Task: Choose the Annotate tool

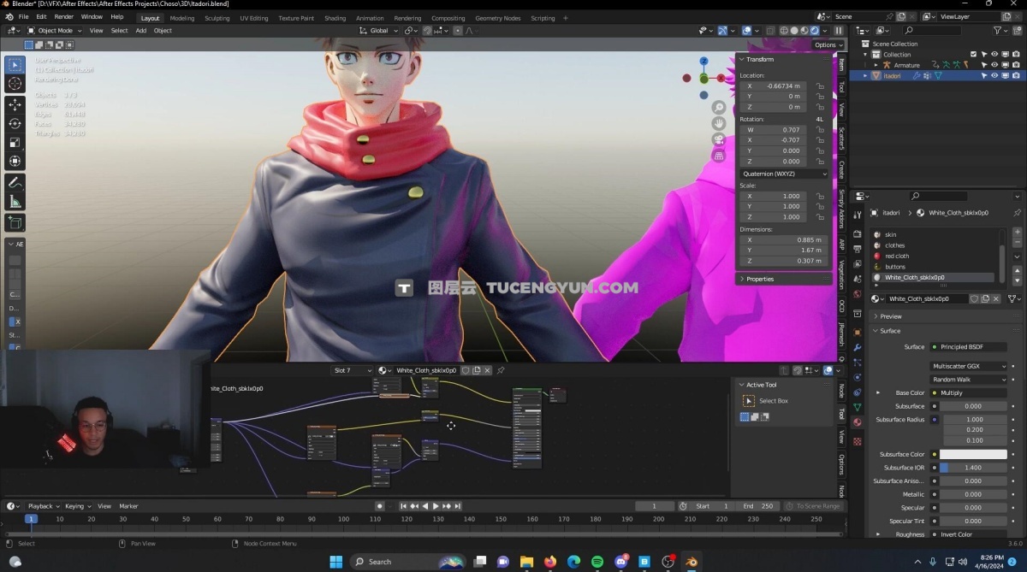Action: (15, 182)
